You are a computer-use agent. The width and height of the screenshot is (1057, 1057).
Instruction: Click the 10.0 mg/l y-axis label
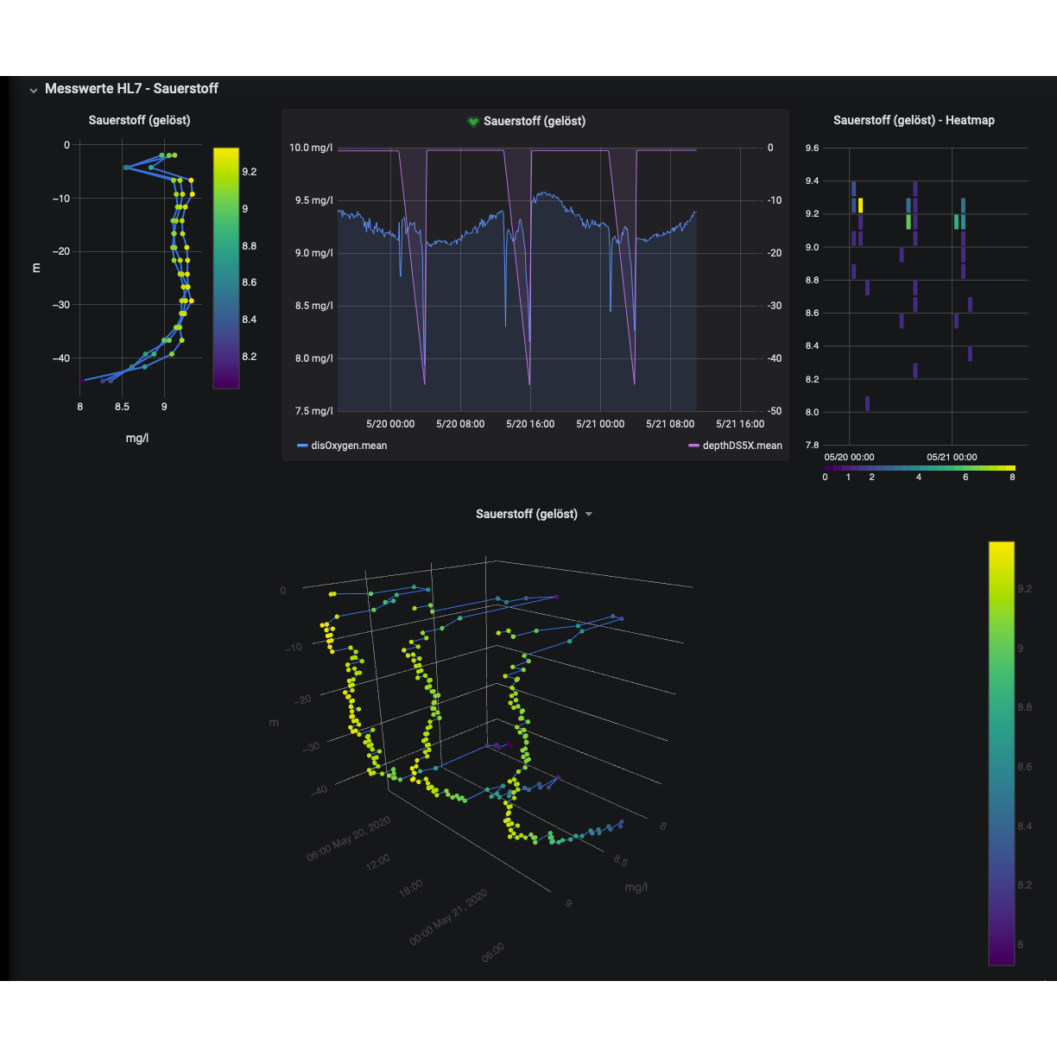(x=310, y=148)
